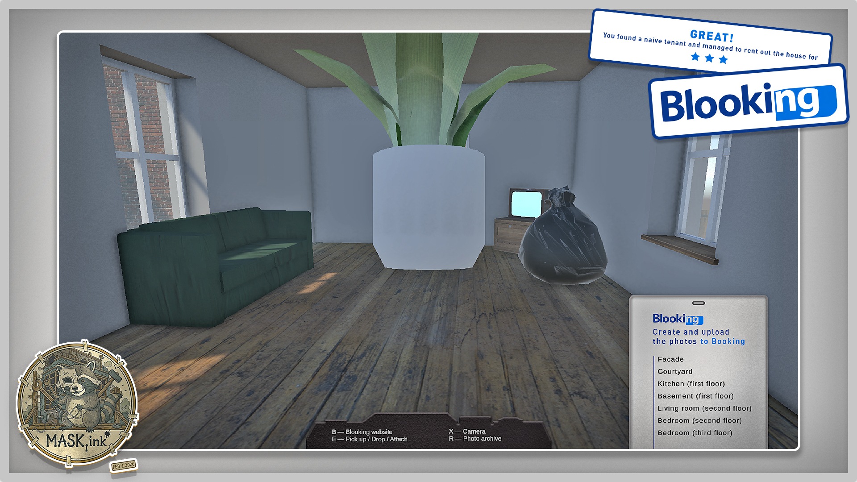Select Living room (second floor) entry
The height and width of the screenshot is (482, 857).
click(x=704, y=408)
